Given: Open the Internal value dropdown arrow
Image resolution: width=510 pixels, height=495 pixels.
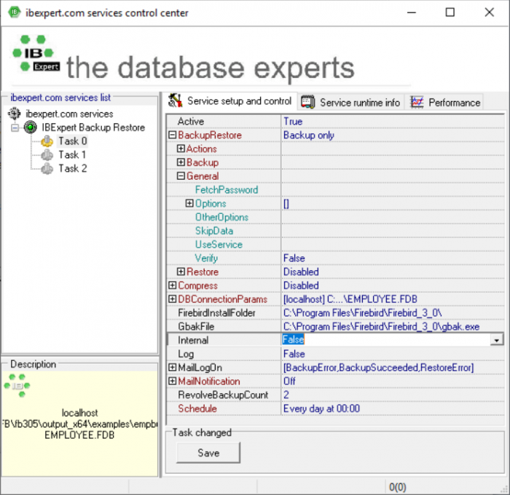Looking at the screenshot, I should (x=497, y=340).
